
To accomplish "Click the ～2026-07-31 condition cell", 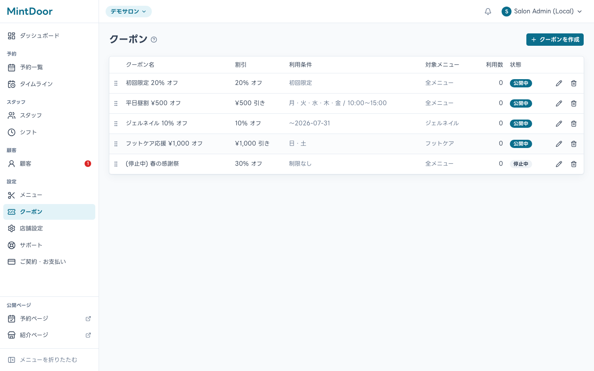I will (309, 123).
